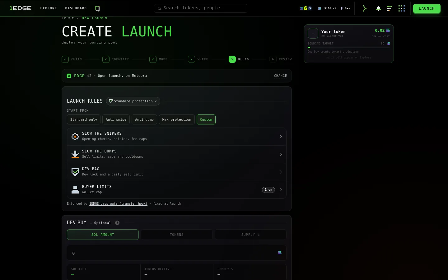Viewport: 448px width, 280px height.
Task: Expand Slow the Snipers section chevron
Action: [x=281, y=137]
